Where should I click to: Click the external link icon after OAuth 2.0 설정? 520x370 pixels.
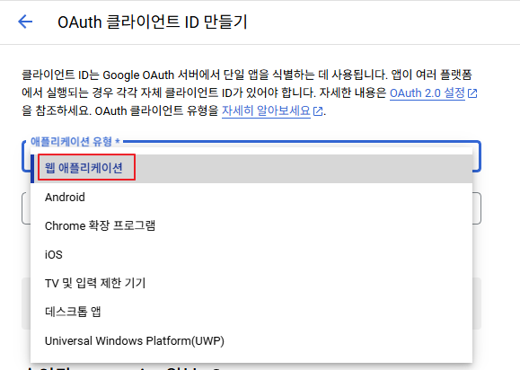pos(472,93)
